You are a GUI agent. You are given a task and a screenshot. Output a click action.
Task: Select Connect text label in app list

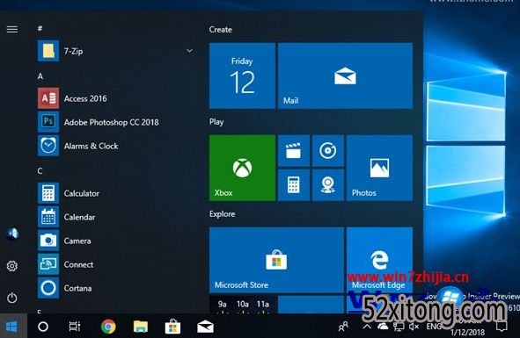click(x=78, y=264)
